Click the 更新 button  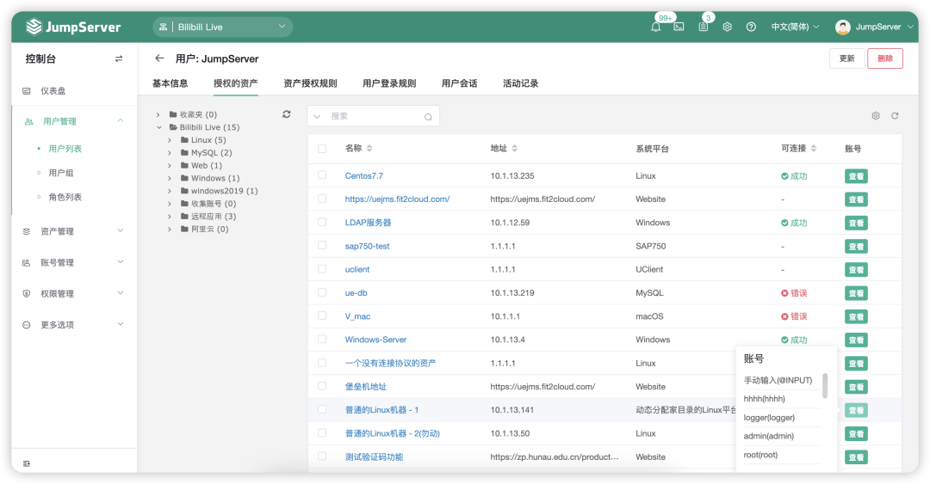tap(847, 58)
